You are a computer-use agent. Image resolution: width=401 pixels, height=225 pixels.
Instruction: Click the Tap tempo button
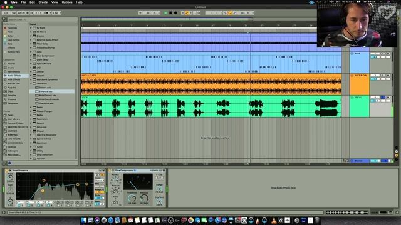pyautogui.click(x=14, y=13)
